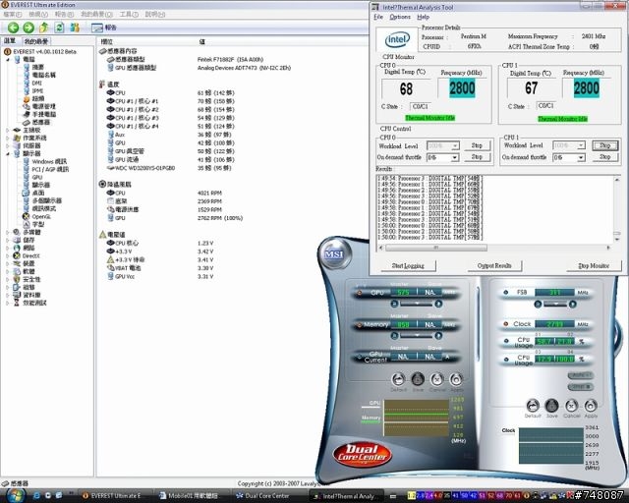The image size is (629, 503).
Task: Click the Memory adjustment slider in Dual Core Center
Action: click(x=417, y=335)
